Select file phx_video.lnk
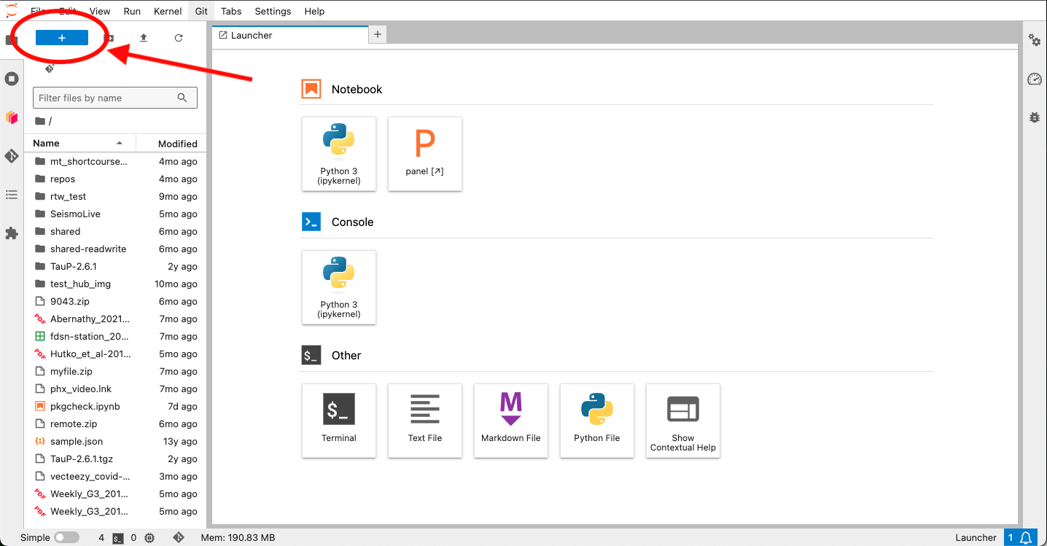Image resolution: width=1047 pixels, height=546 pixels. [x=115, y=389]
